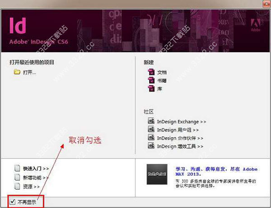
Task: Click the icon beside InDesign 用户组
Action: click(x=151, y=129)
